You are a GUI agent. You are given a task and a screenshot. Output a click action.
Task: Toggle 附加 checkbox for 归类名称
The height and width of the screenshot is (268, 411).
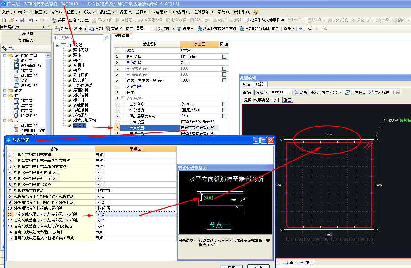click(x=224, y=104)
